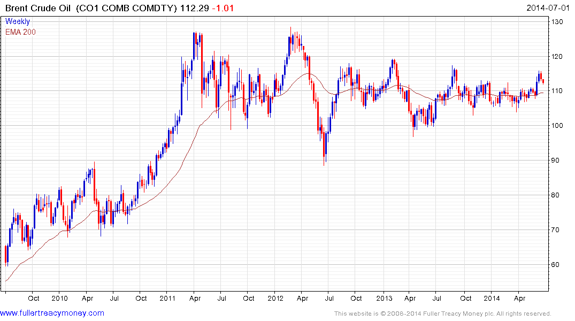This screenshot has width=575, height=321.
Task: Click the 130 price axis label
Action: (x=557, y=21)
